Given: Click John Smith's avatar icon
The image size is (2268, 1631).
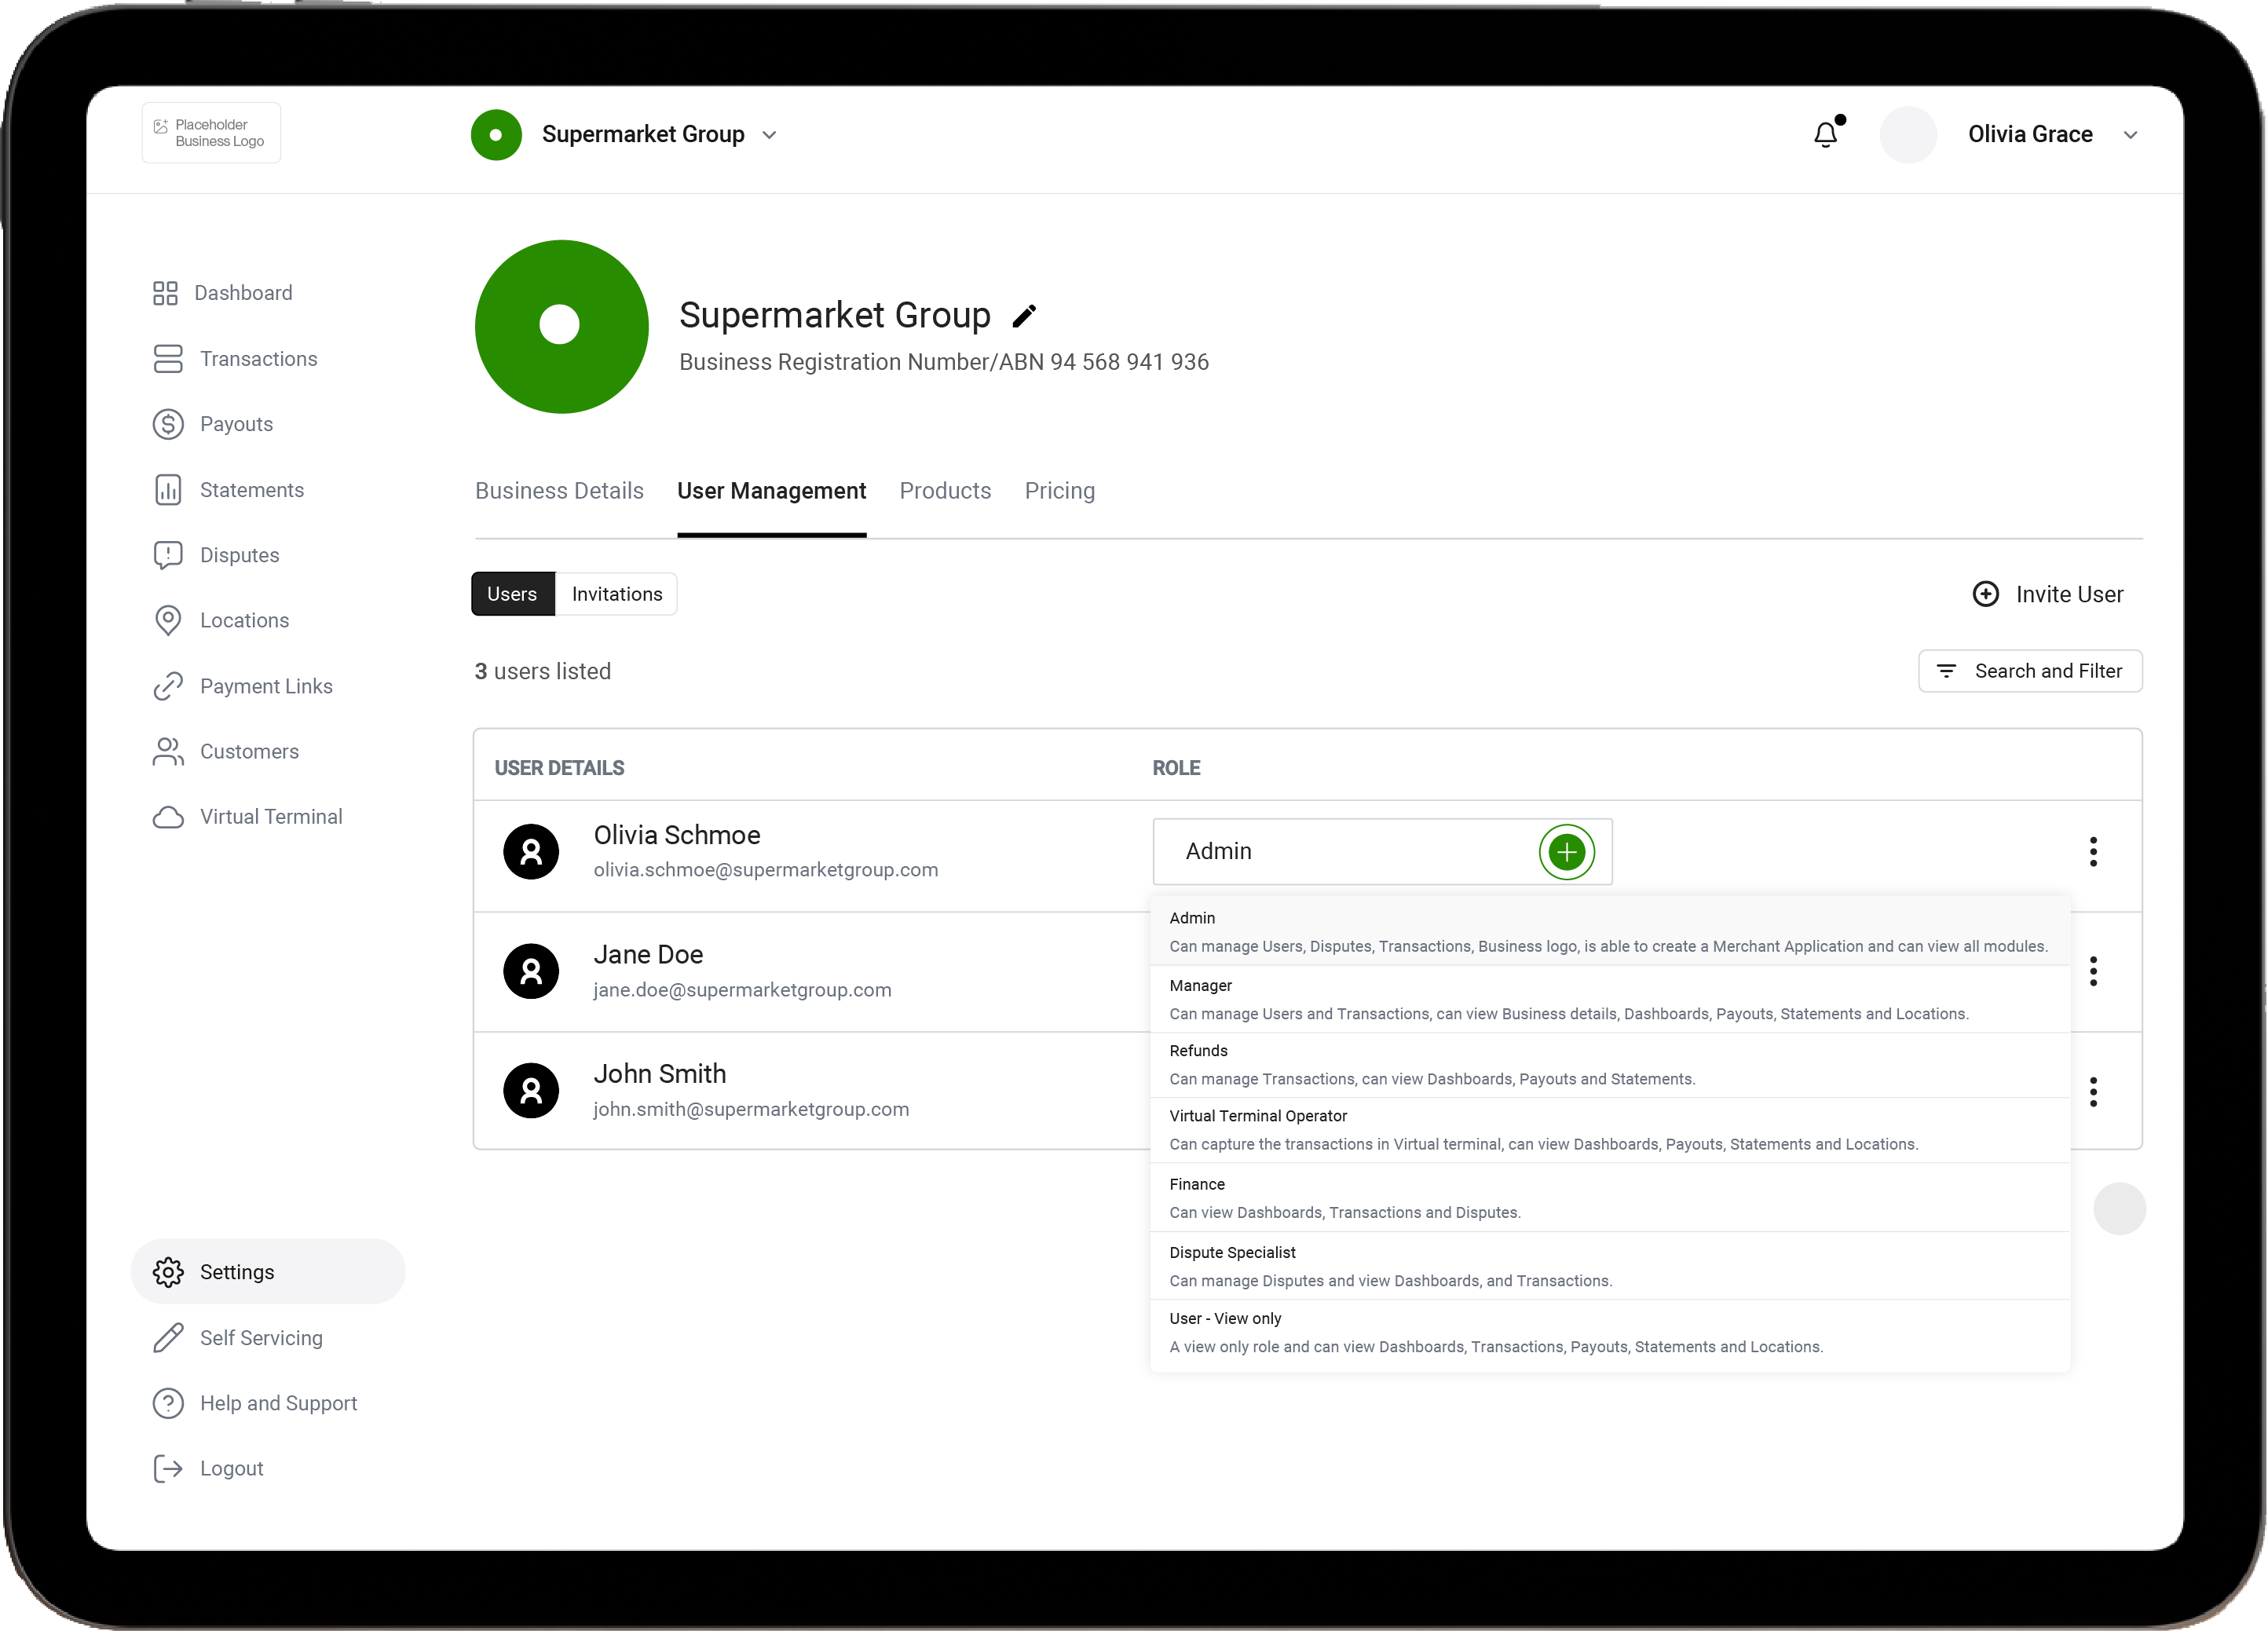Looking at the screenshot, I should [x=531, y=1091].
